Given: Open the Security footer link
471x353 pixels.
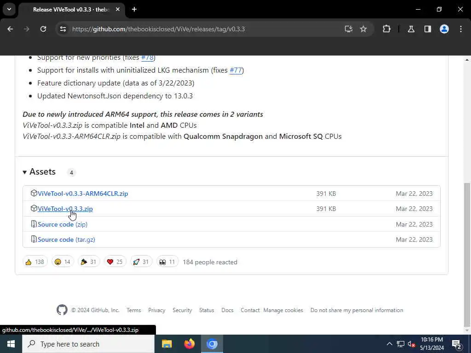Looking at the screenshot, I should 182,310.
